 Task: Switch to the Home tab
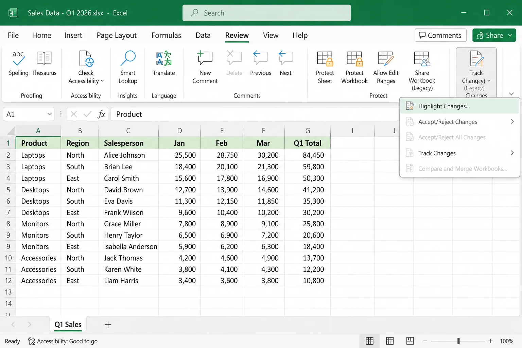point(41,35)
